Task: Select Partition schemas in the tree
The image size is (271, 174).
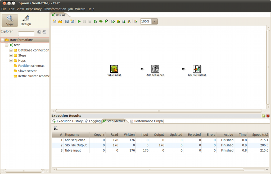Action: (x=31, y=66)
